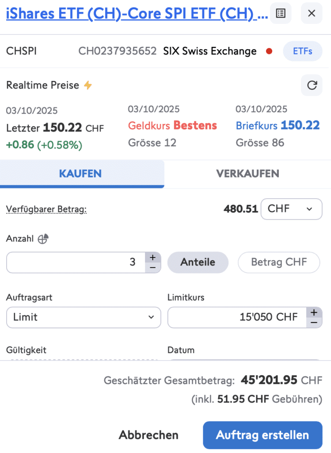The width and height of the screenshot is (331, 453).
Task: Increase the Limitkurs using plus stepper
Action: coord(315,312)
